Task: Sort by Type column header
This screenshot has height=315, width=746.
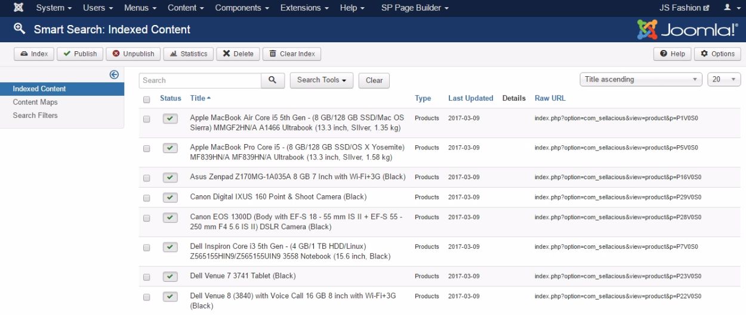Action: tap(423, 98)
